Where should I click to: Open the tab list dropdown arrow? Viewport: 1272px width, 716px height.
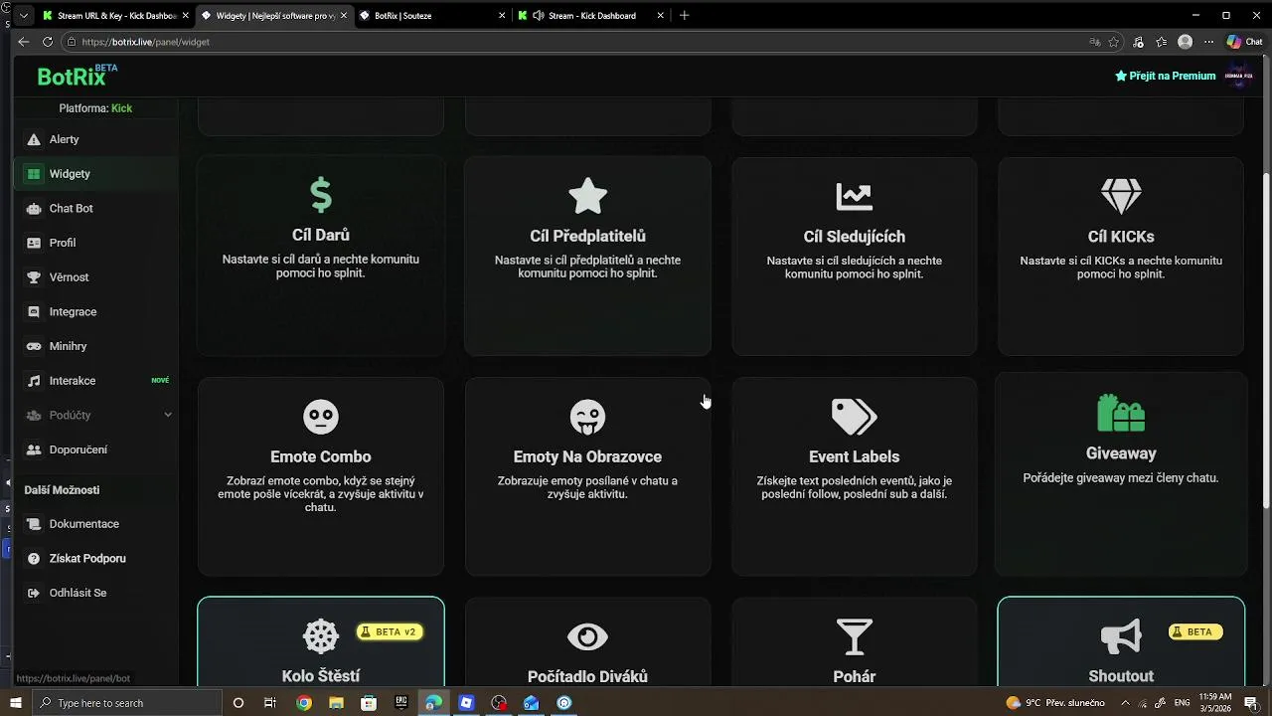pyautogui.click(x=24, y=15)
